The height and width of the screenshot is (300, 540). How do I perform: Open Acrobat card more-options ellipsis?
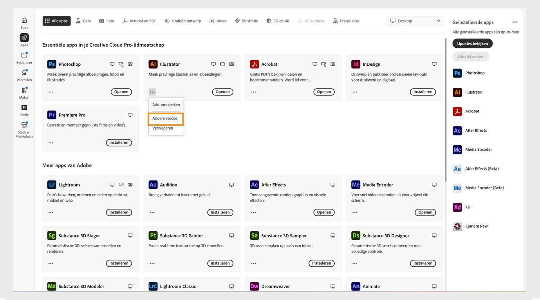coord(253,92)
